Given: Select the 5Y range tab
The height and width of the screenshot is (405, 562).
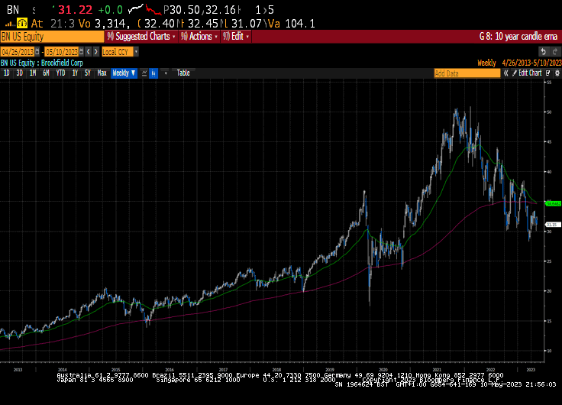Looking at the screenshot, I should click(88, 73).
